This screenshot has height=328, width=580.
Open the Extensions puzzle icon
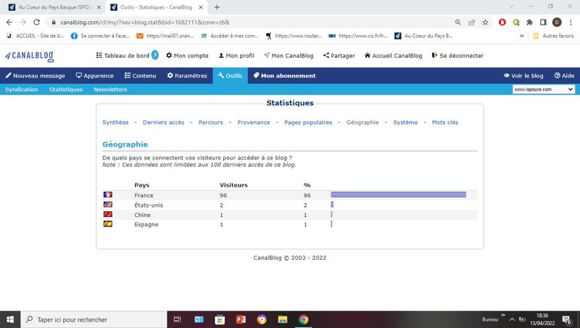click(530, 22)
